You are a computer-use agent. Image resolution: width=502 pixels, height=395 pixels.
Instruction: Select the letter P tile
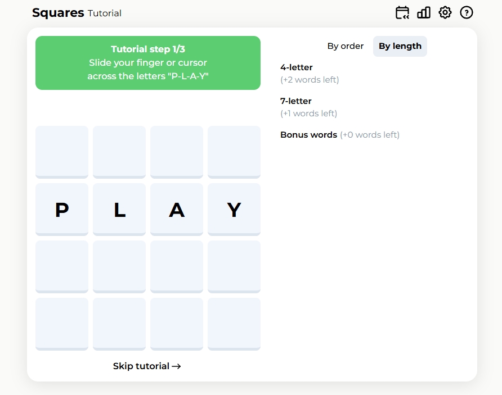62,210
